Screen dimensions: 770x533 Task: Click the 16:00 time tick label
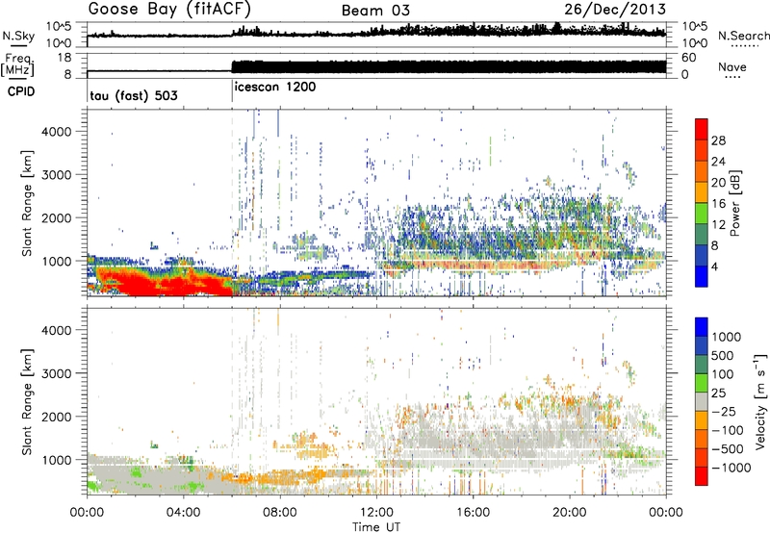(473, 513)
